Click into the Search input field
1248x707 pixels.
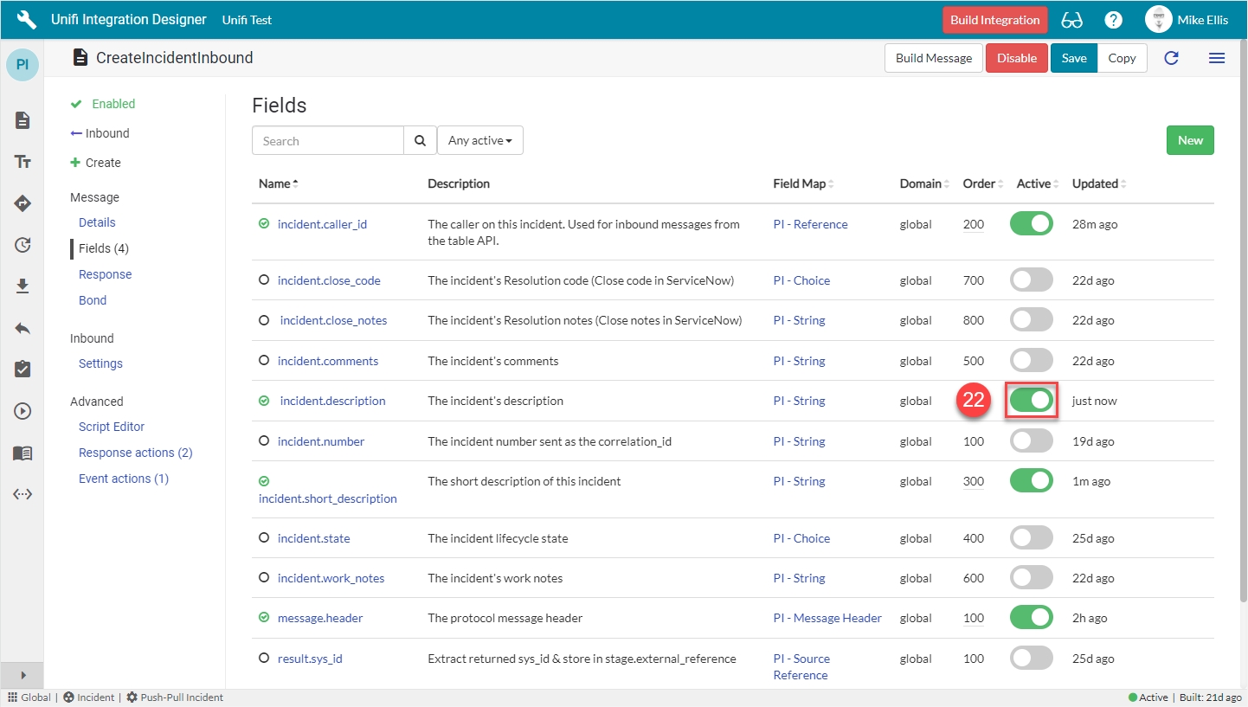coord(328,141)
